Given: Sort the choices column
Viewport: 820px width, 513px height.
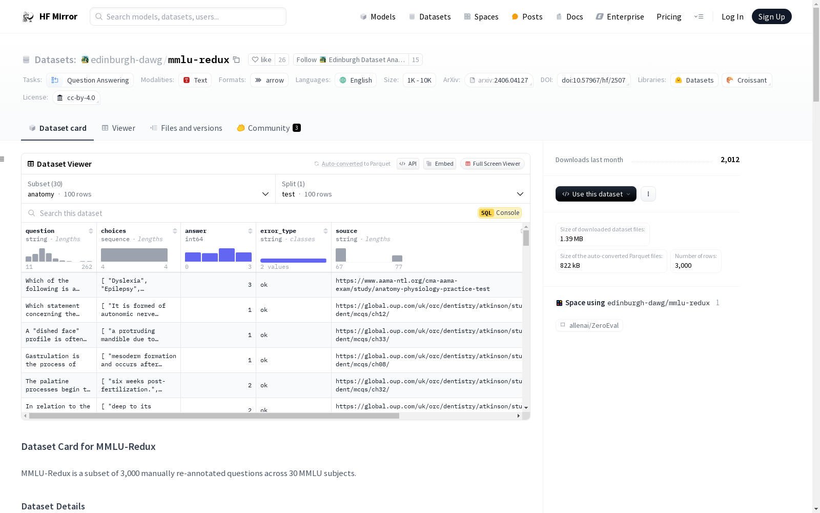Looking at the screenshot, I should pyautogui.click(x=175, y=231).
